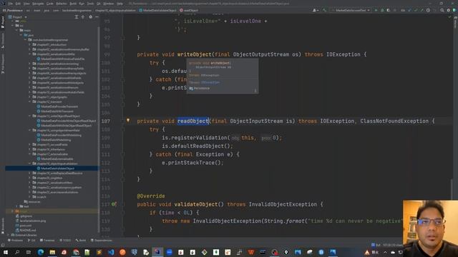
Task: Select the External Libraries node
Action: [x=24, y=235]
